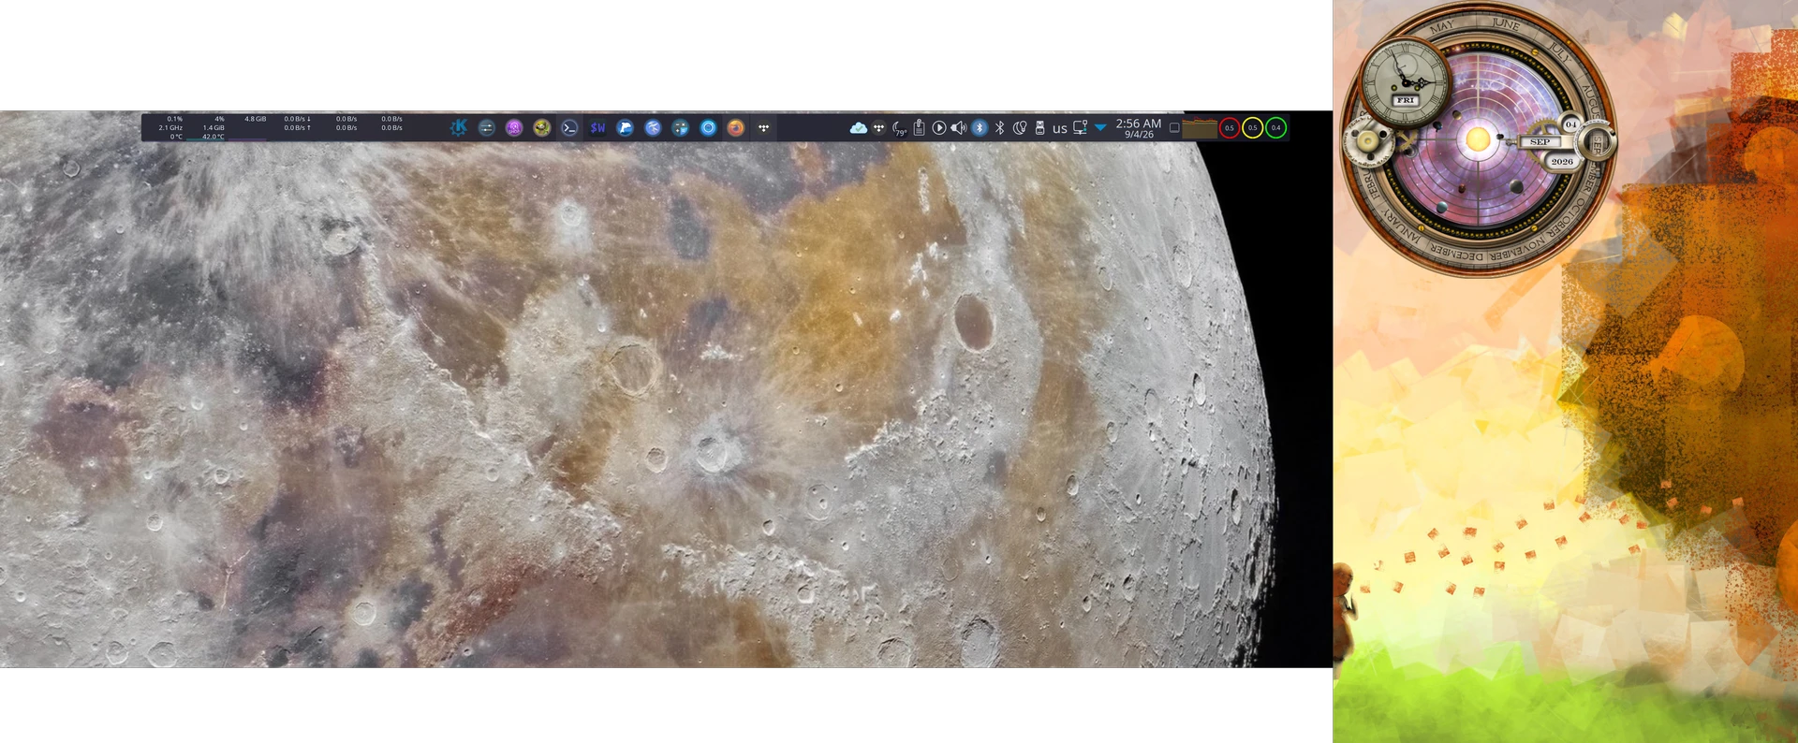Click the red 0.5 load circle
The image size is (1798, 743).
[x=1230, y=128]
